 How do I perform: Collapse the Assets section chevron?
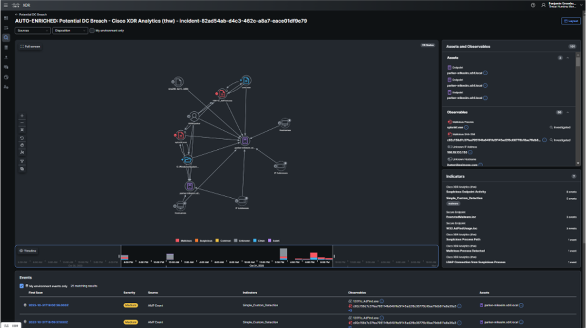pyautogui.click(x=567, y=58)
